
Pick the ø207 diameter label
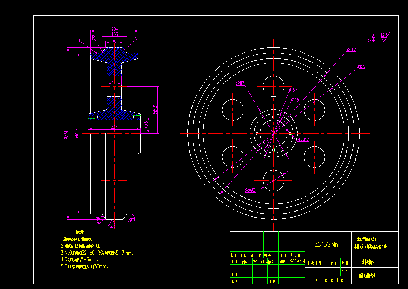(240, 83)
